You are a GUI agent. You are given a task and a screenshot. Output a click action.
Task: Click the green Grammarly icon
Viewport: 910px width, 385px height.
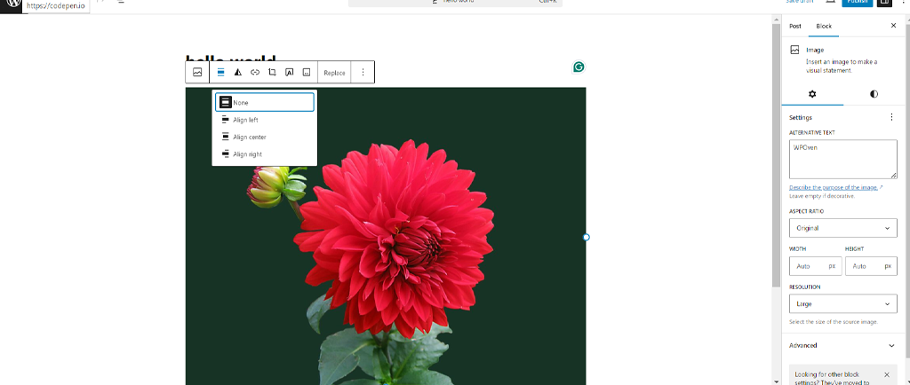[x=578, y=67]
